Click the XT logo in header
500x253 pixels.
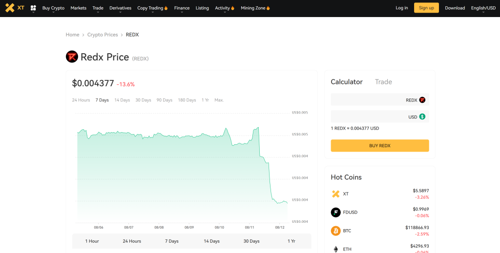click(x=14, y=8)
